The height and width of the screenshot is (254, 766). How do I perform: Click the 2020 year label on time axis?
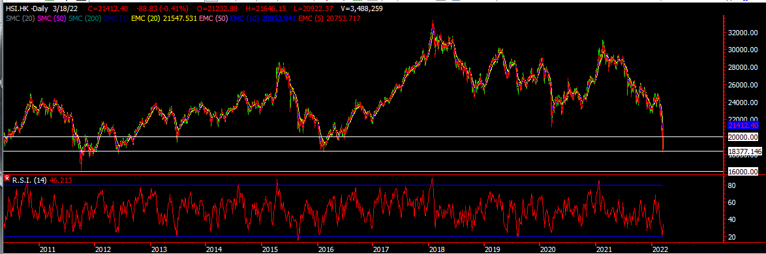click(547, 249)
